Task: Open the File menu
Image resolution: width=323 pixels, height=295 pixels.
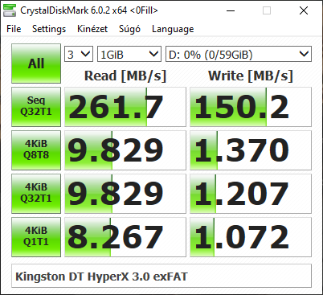Action: click(14, 29)
